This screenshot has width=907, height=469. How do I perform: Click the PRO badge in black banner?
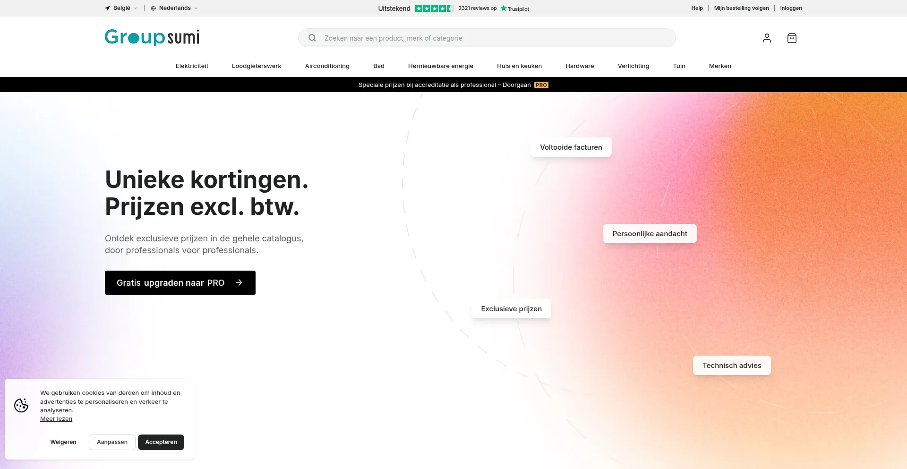tap(541, 85)
